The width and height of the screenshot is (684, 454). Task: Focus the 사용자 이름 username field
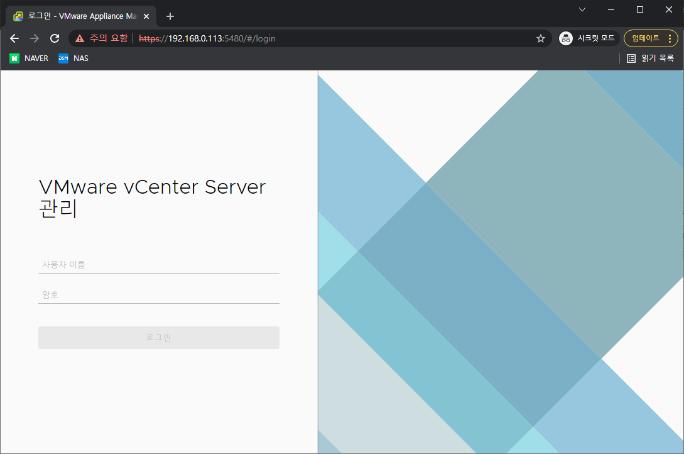(x=159, y=265)
